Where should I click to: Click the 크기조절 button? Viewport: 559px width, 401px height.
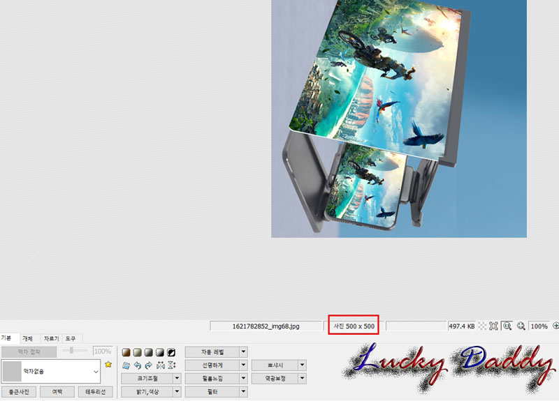tap(147, 378)
